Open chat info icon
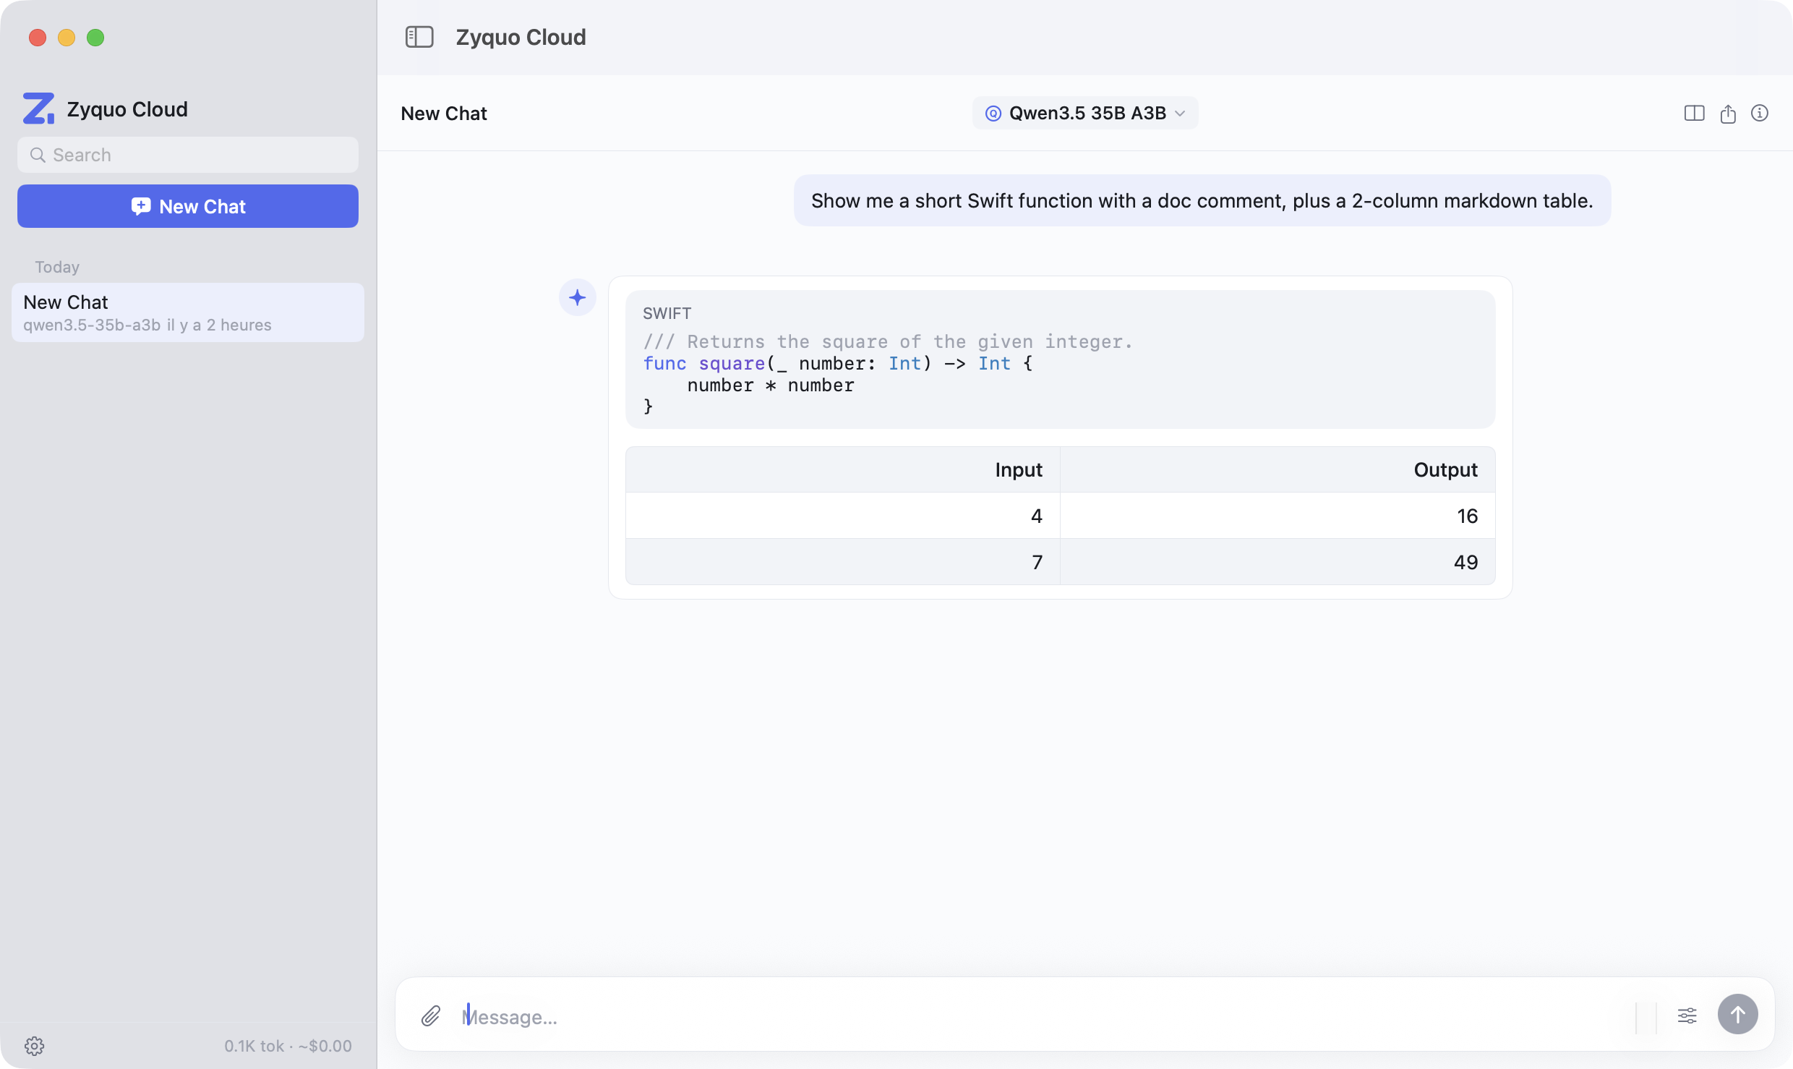 pyautogui.click(x=1760, y=113)
